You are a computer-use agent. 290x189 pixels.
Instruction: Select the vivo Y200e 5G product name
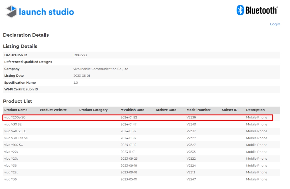click(x=15, y=118)
